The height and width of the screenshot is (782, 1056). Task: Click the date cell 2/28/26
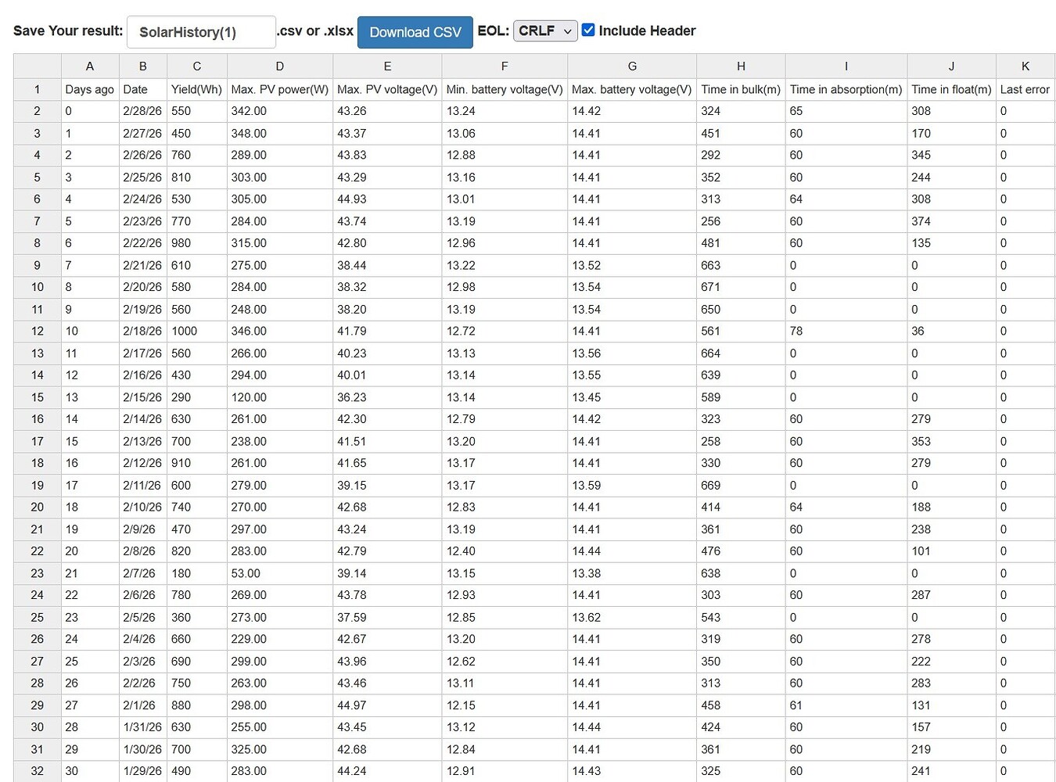(x=142, y=111)
